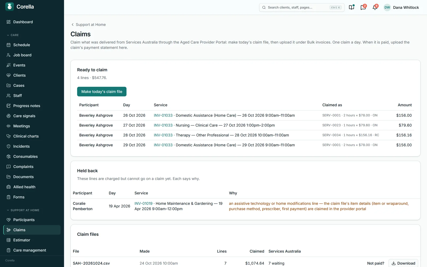Go back to Support at Home

88,25
